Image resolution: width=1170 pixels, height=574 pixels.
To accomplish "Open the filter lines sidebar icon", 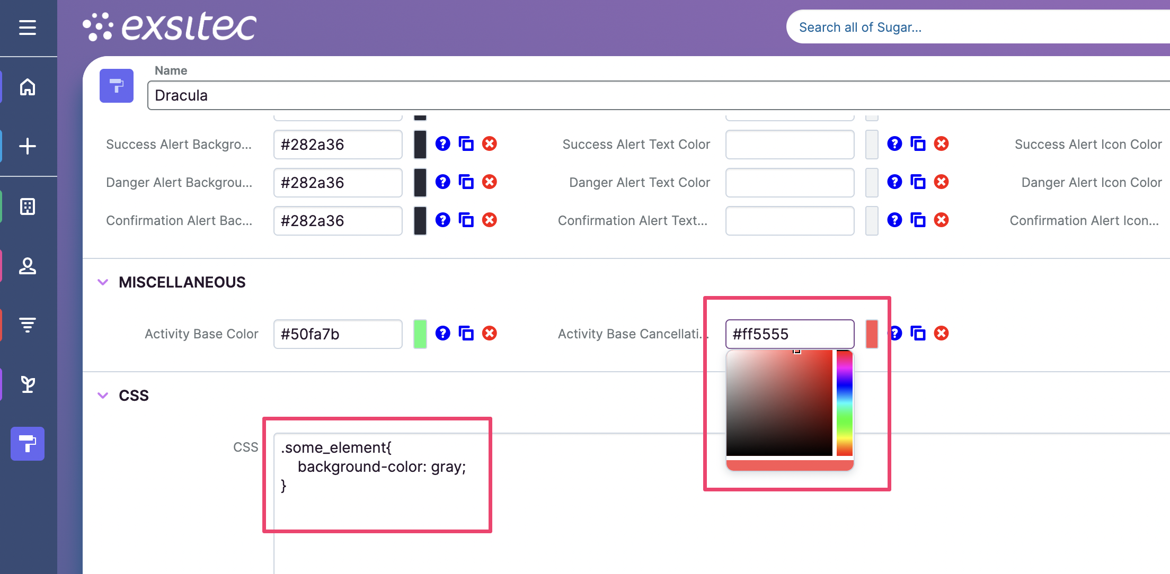I will coord(28,324).
